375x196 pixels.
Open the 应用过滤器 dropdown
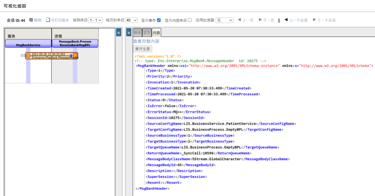pos(224,20)
